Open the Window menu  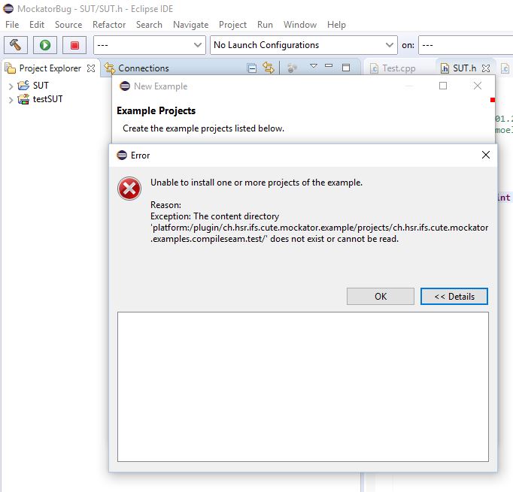[x=300, y=25]
